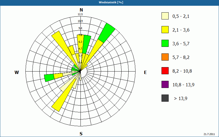Click the legend label '5,7 - 8,2'

pos(181,58)
